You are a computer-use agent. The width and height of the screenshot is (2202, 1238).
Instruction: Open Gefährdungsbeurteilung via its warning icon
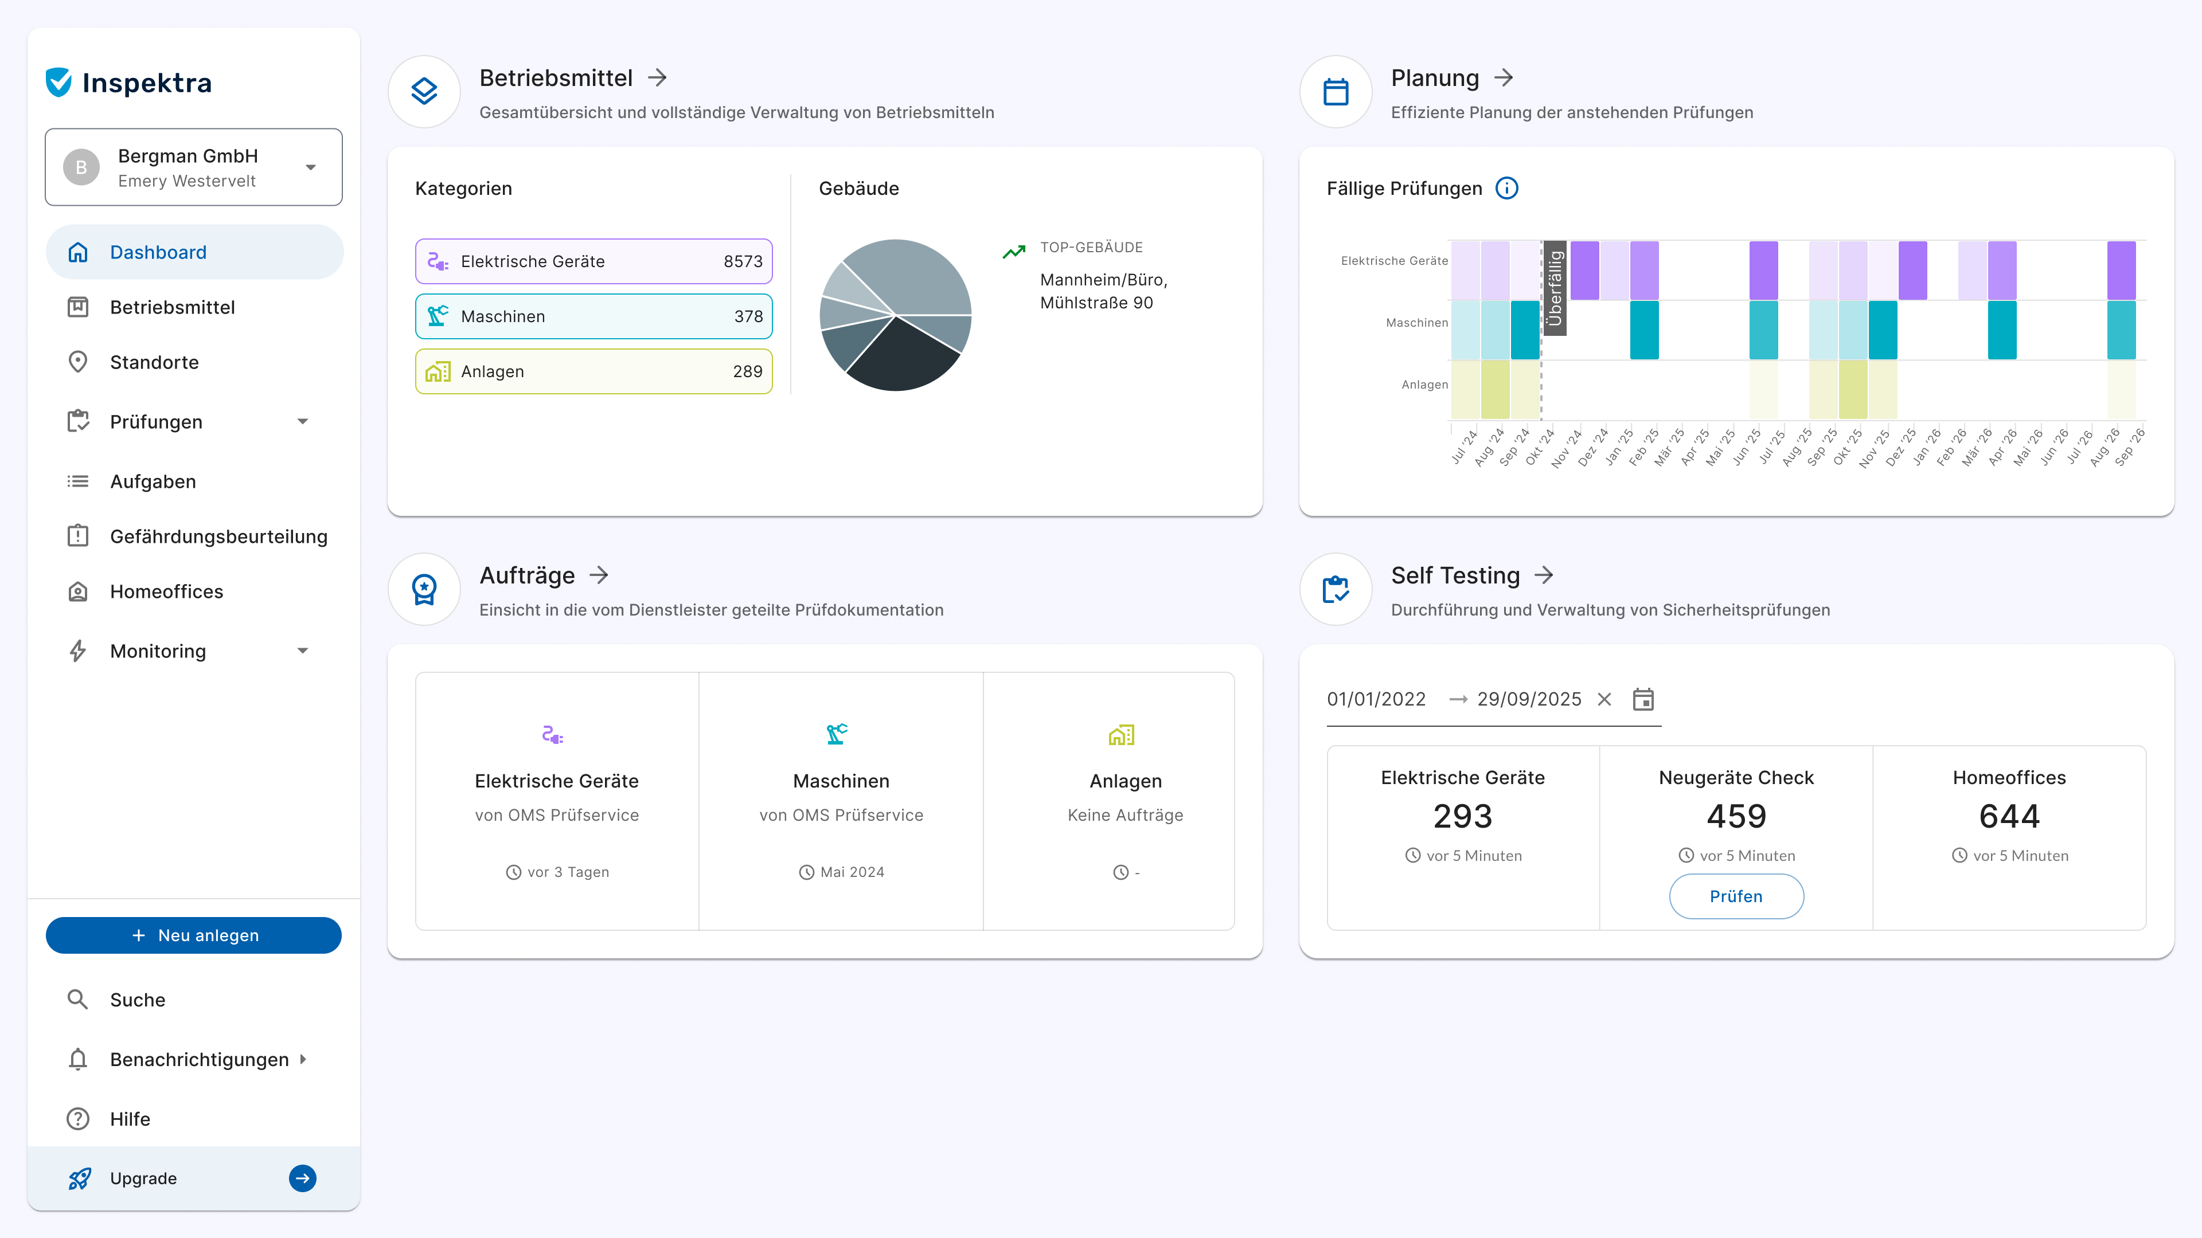(x=78, y=536)
